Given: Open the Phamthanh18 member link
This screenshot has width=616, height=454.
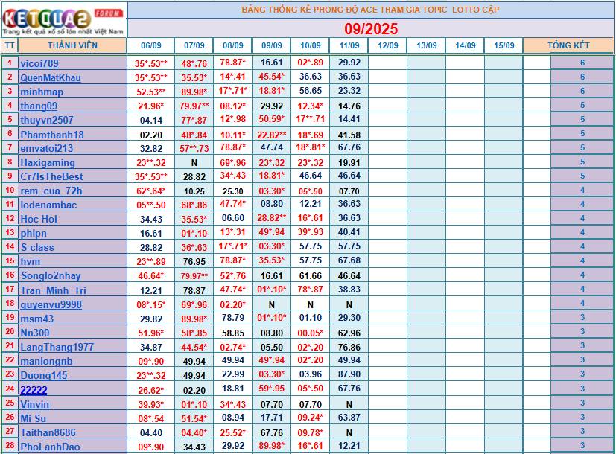Looking at the screenshot, I should click(52, 135).
